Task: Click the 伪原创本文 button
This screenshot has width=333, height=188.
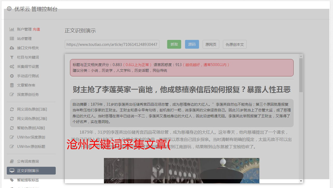Action: click(x=235, y=44)
